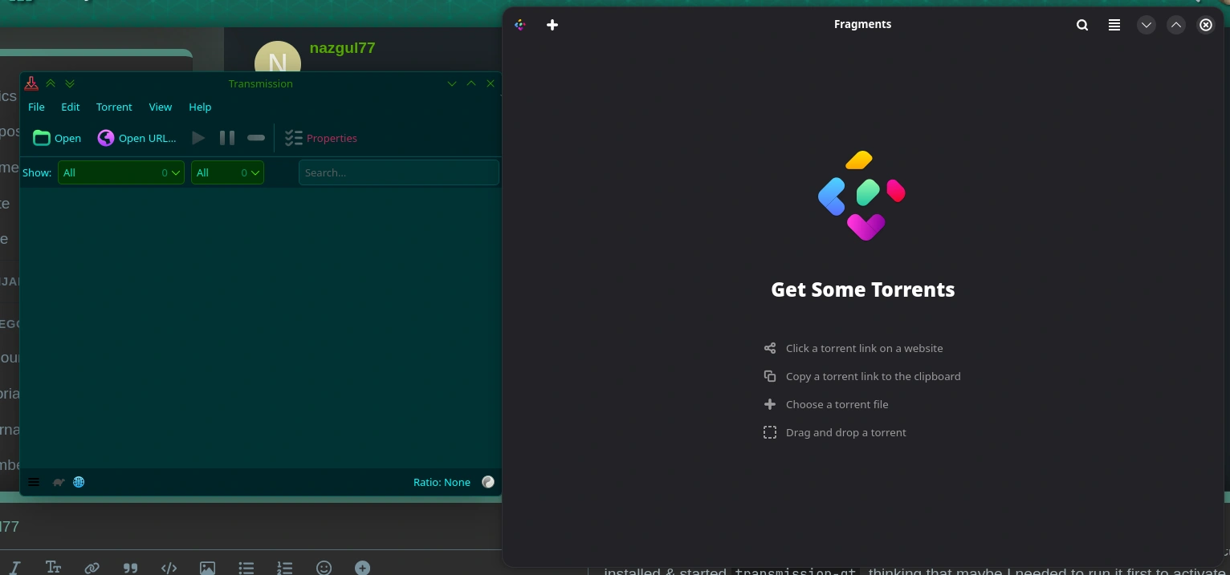
Task: Open the Edit menu in Transmission
Action: 71,107
